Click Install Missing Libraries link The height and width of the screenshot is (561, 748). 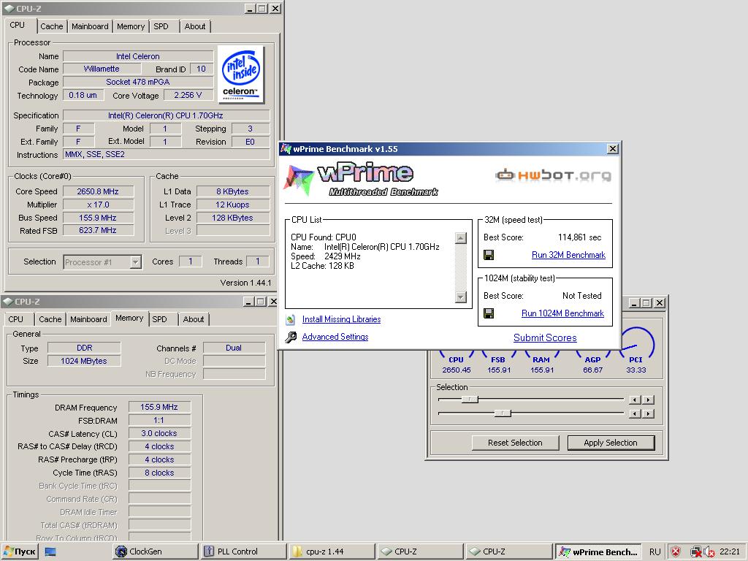(x=342, y=319)
